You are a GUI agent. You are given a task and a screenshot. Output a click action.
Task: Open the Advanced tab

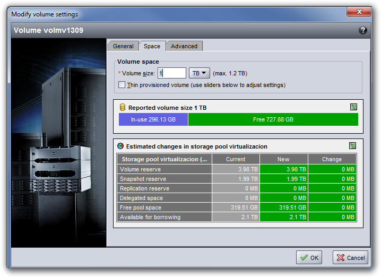(184, 46)
